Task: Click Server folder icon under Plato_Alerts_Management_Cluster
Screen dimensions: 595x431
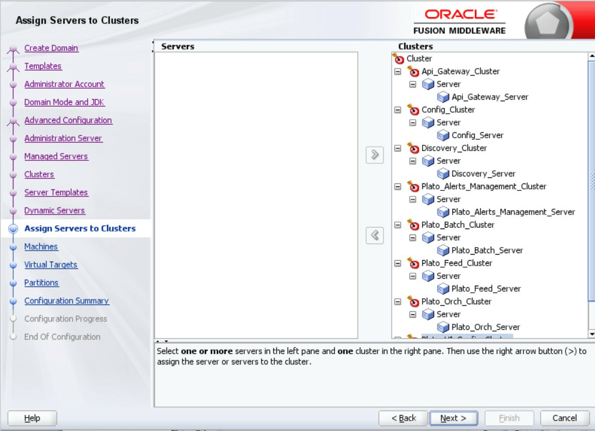Action: tap(428, 199)
